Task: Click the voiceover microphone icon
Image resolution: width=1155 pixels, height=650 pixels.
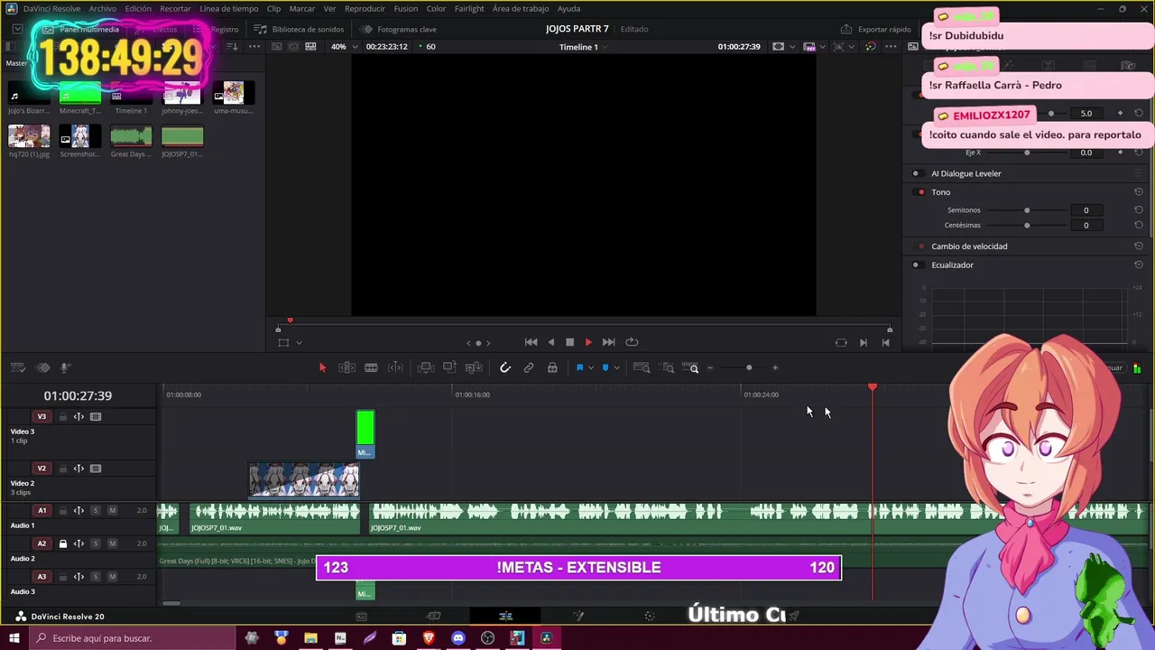Action: [x=65, y=367]
